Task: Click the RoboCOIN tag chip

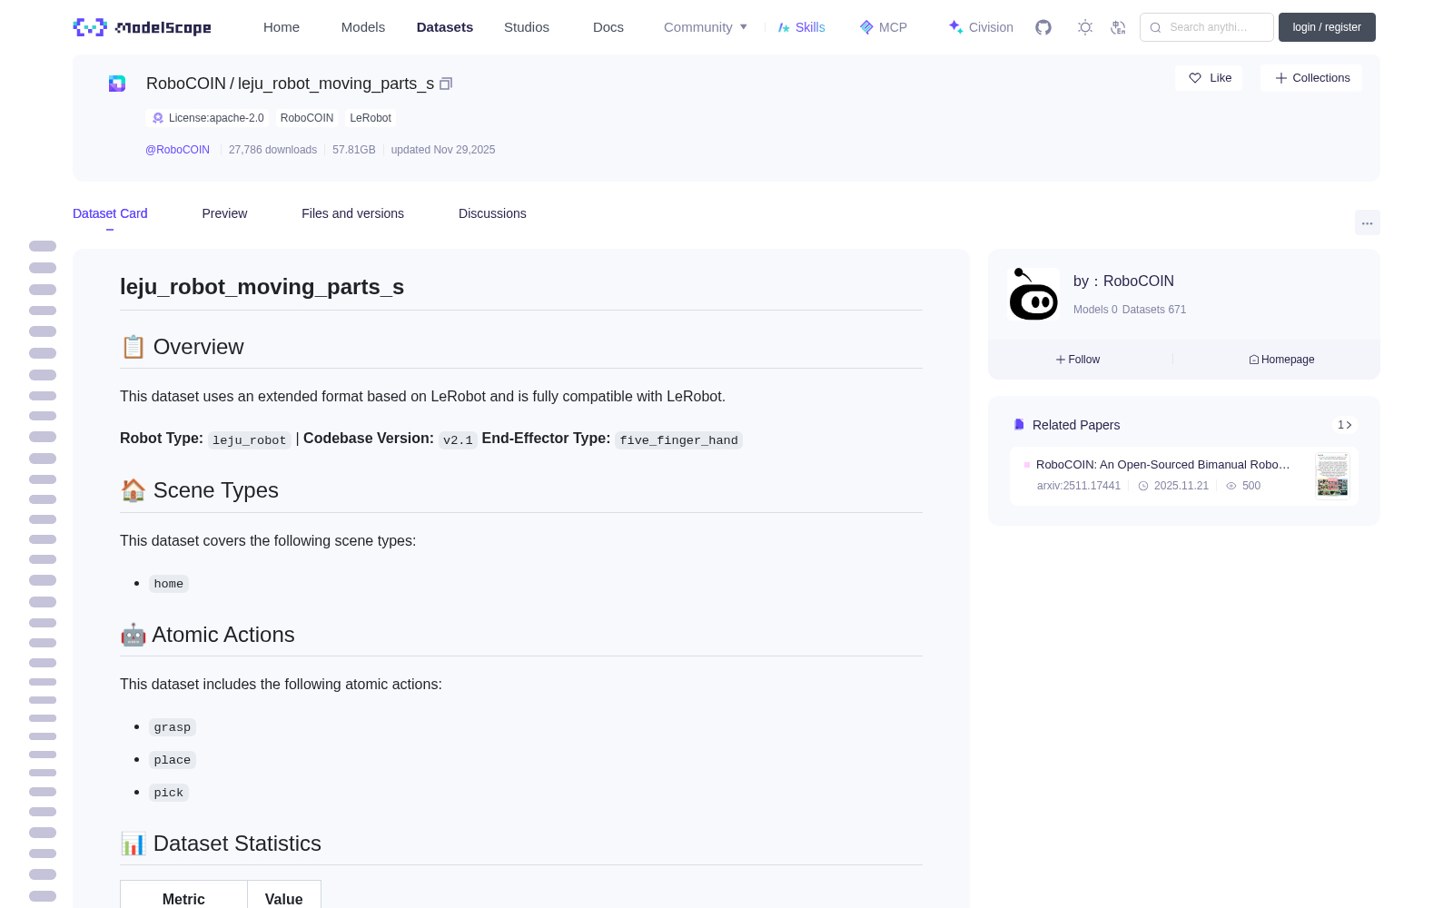Action: click(307, 118)
